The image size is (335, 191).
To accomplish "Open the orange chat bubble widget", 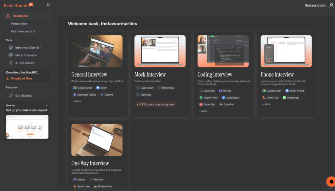I will (331, 181).
